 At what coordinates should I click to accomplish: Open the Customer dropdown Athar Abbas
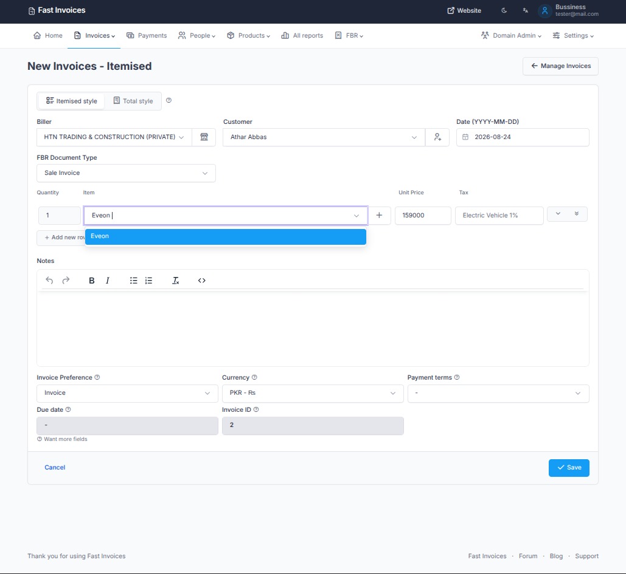(x=324, y=137)
